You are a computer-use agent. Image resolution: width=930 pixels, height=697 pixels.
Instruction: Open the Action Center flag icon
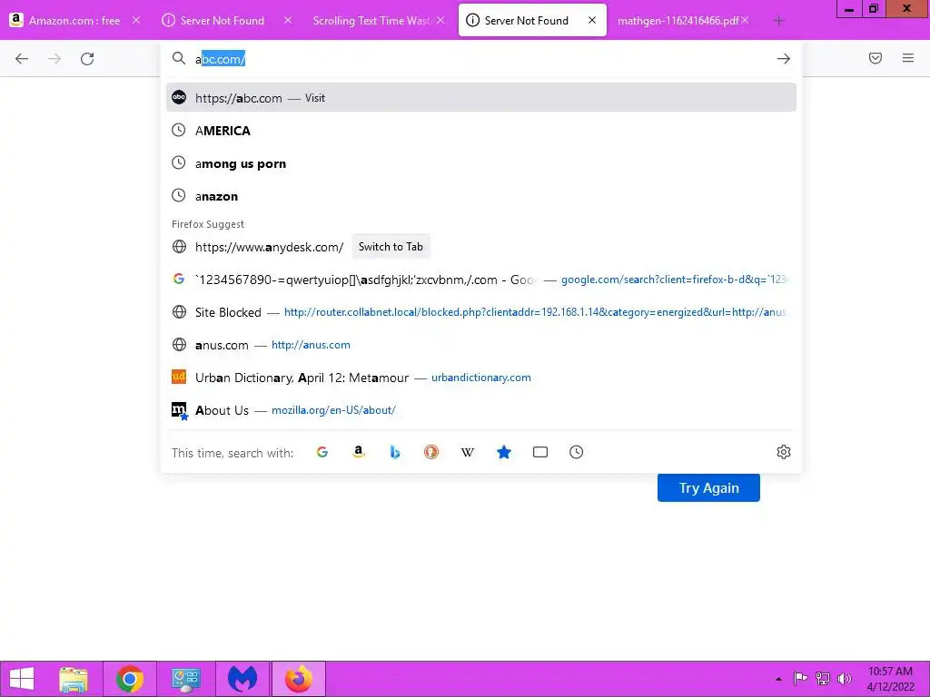801,679
